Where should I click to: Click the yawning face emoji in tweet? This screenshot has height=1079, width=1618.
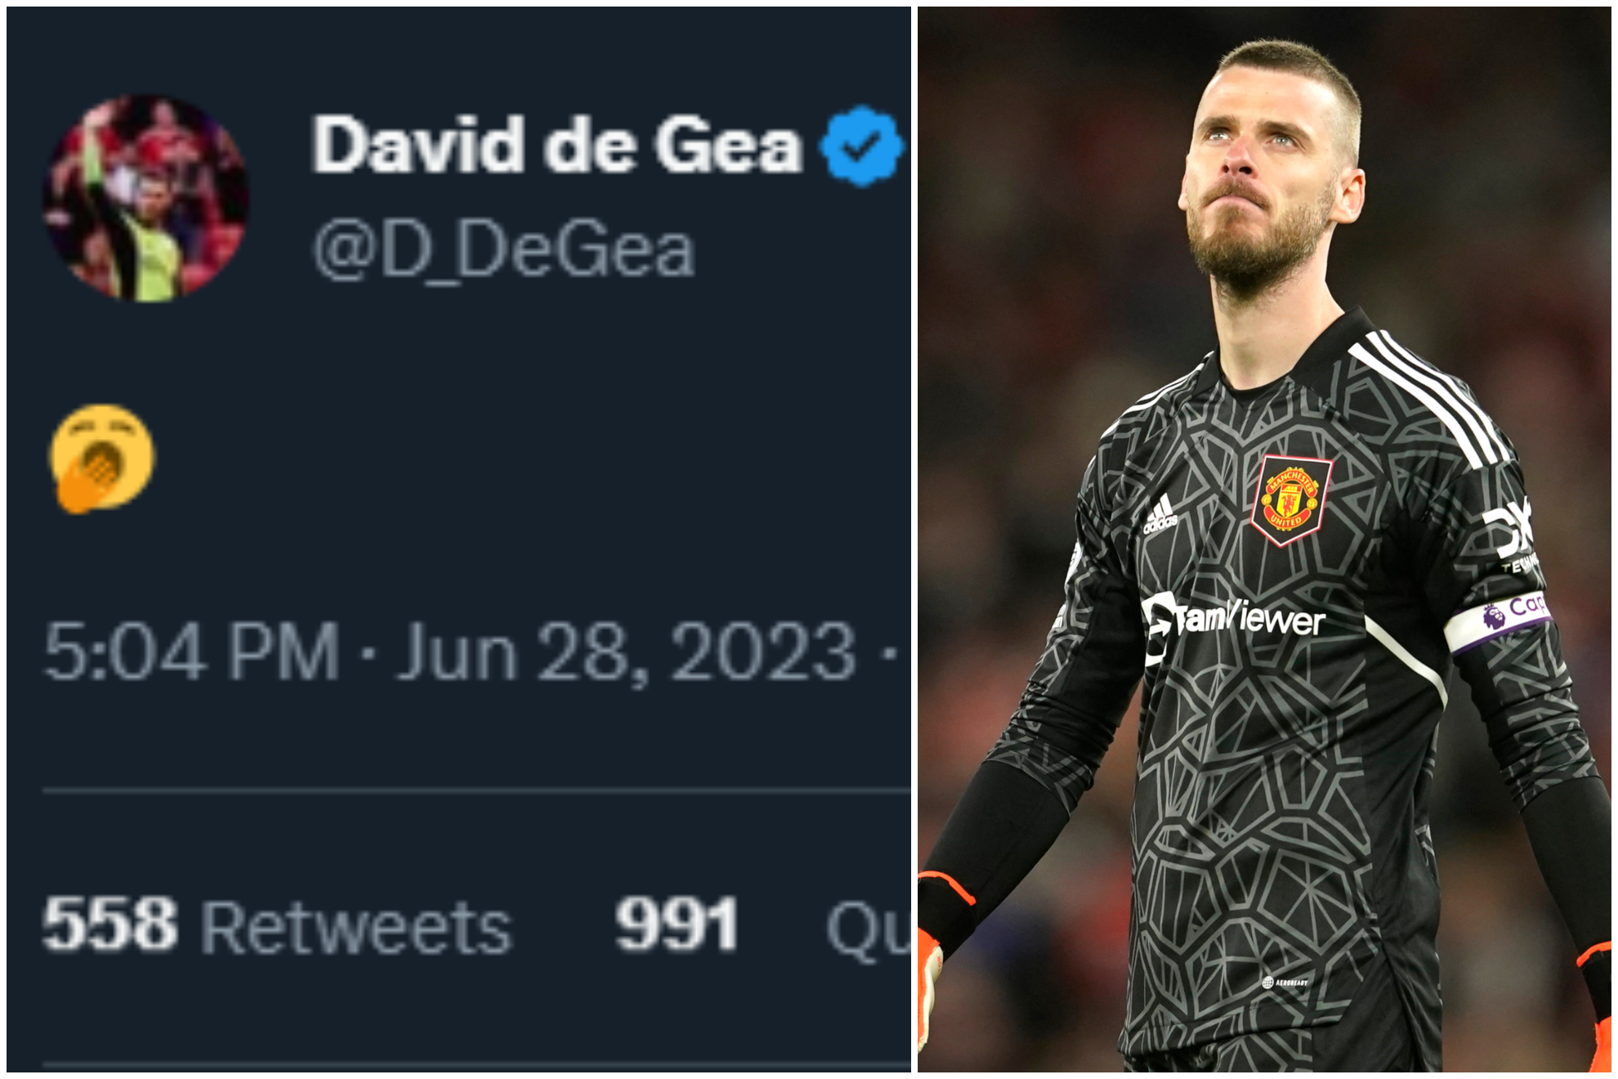pyautogui.click(x=102, y=459)
